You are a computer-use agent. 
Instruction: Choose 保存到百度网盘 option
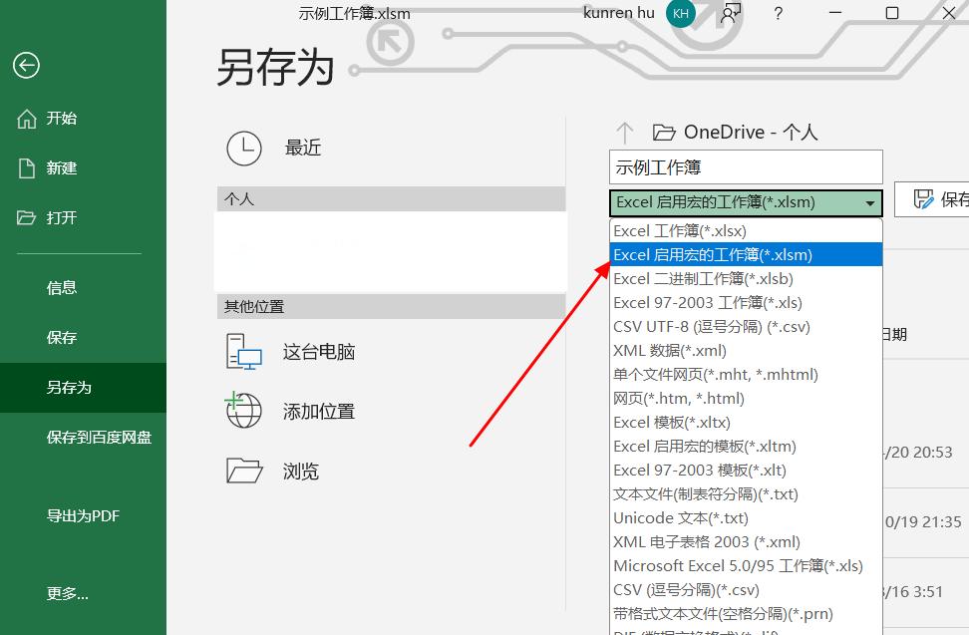point(83,438)
